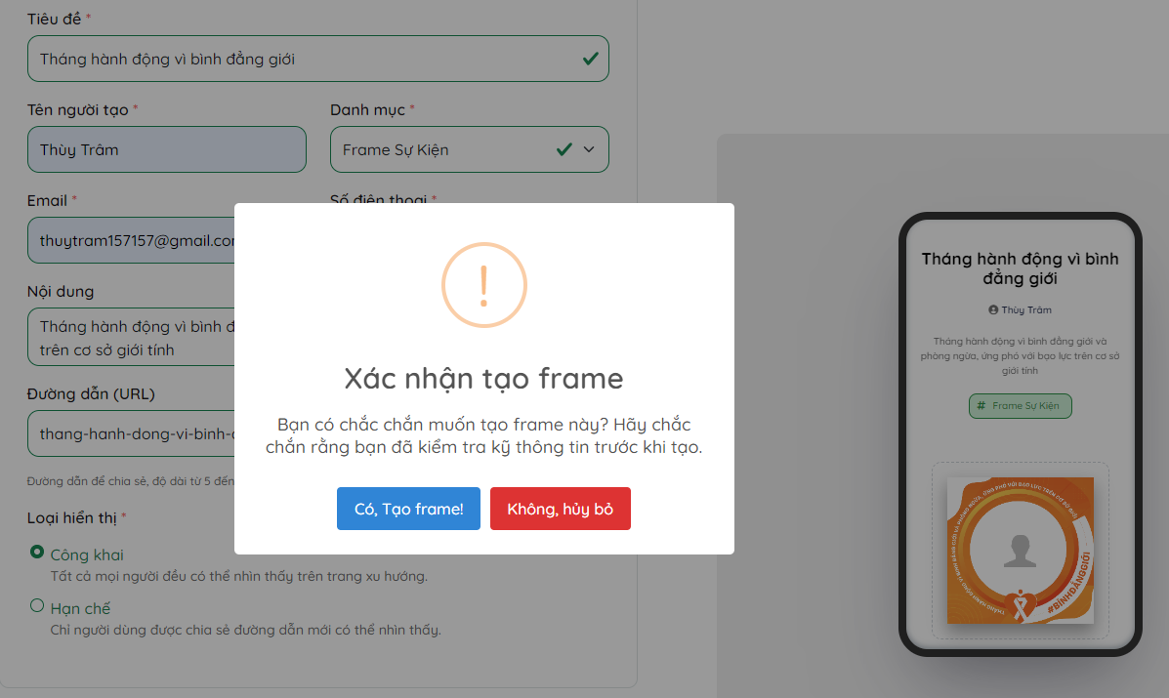Screen dimensions: 1169x698
Task: Click the green checkmark in Danh mục field
Action: click(564, 149)
